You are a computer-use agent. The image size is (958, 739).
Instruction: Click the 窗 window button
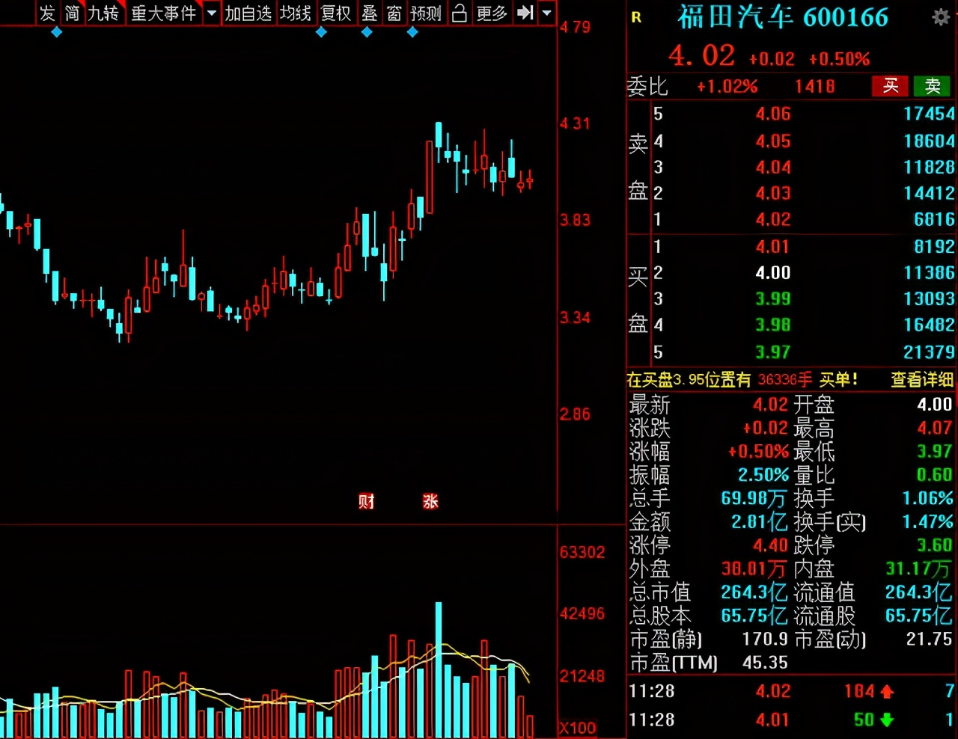coord(394,13)
